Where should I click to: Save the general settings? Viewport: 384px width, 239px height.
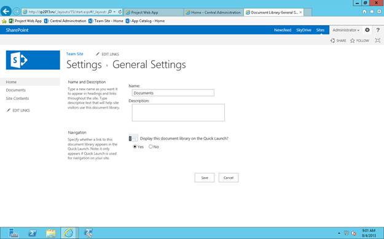point(205,178)
